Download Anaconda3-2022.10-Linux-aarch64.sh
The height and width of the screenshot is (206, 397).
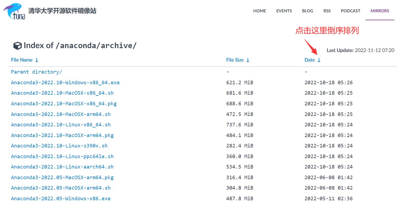62,167
